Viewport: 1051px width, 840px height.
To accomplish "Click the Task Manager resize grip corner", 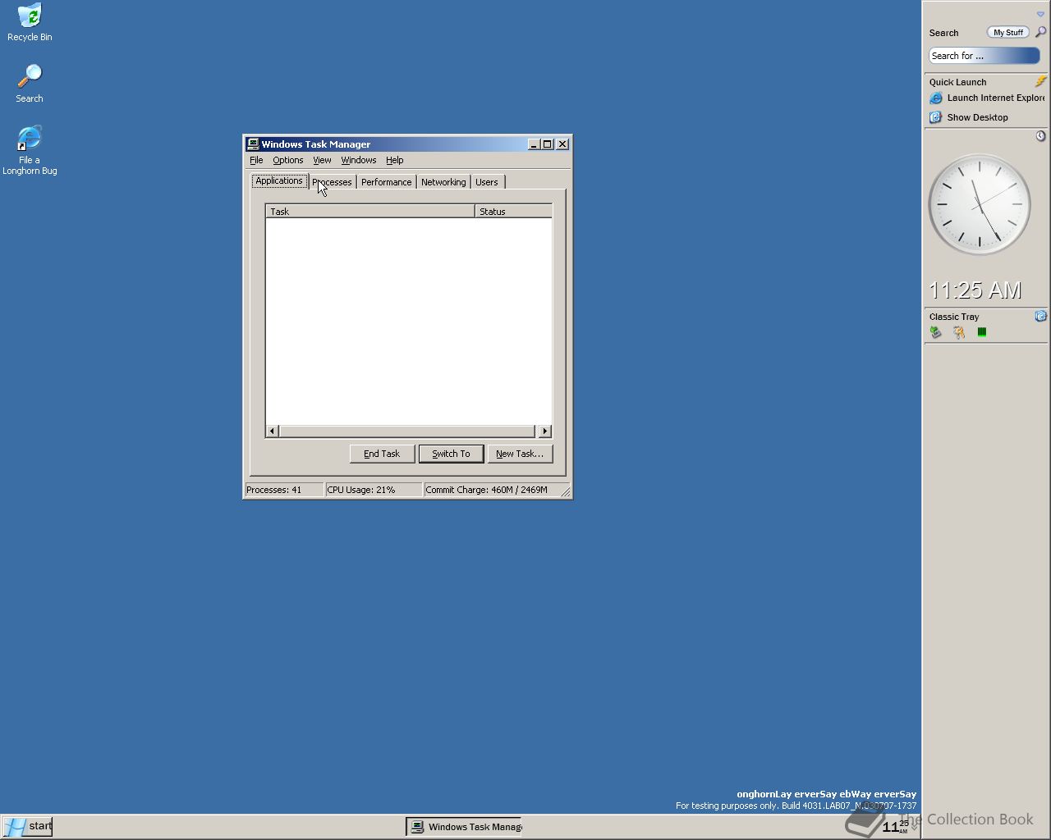I will [565, 491].
